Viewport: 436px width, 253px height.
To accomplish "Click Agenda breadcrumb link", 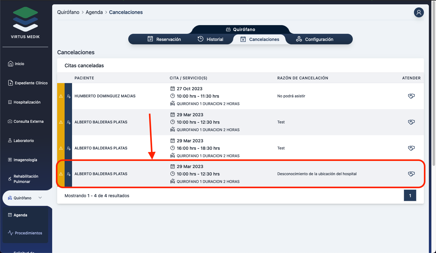I will click(x=94, y=12).
